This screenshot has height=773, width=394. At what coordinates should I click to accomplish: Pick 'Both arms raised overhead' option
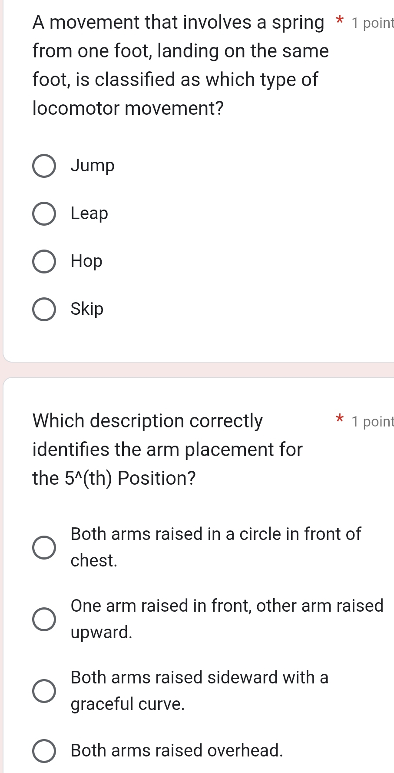click(x=43, y=751)
